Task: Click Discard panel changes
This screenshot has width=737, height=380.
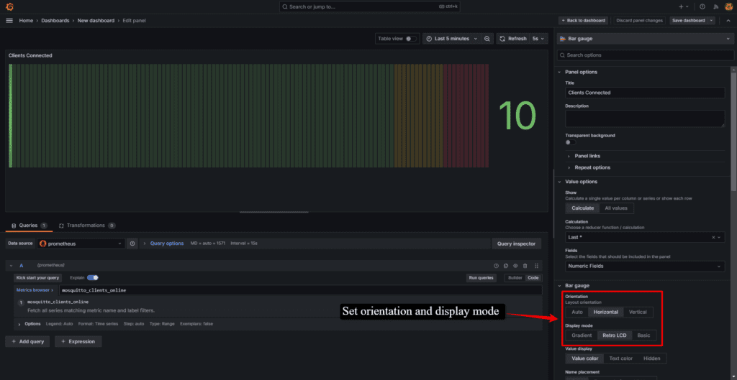Action: (x=639, y=21)
